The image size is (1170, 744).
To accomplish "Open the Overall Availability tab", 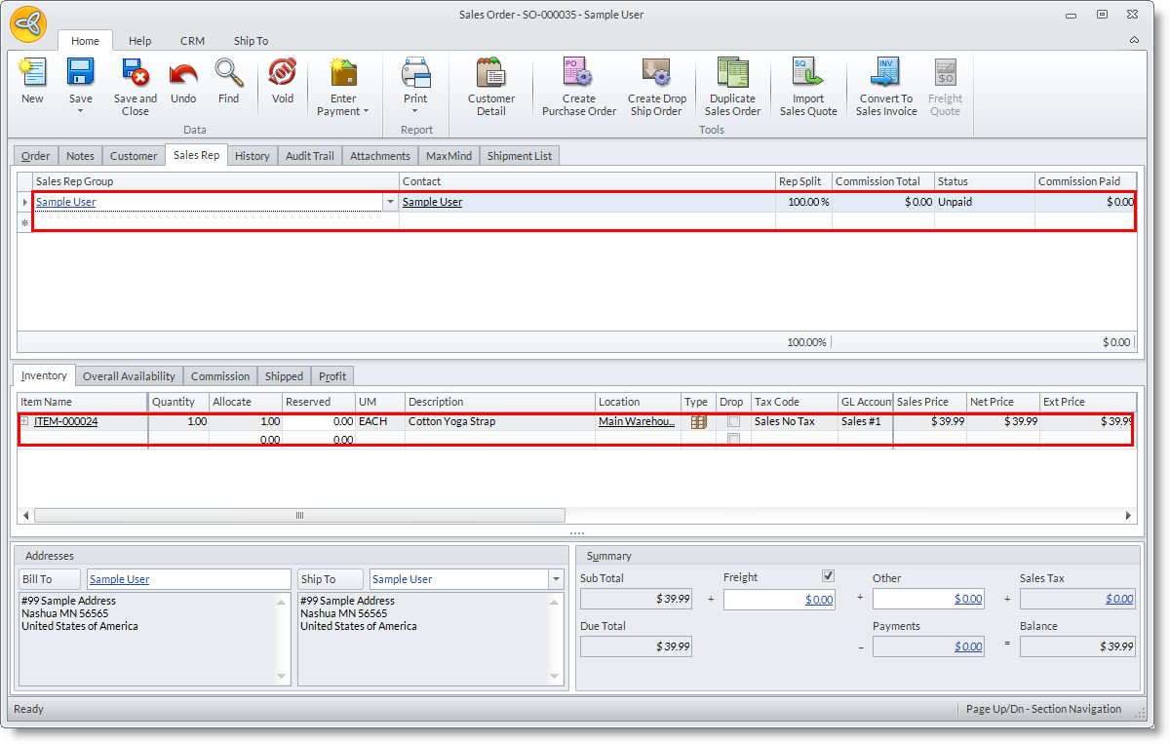I will coord(129,376).
